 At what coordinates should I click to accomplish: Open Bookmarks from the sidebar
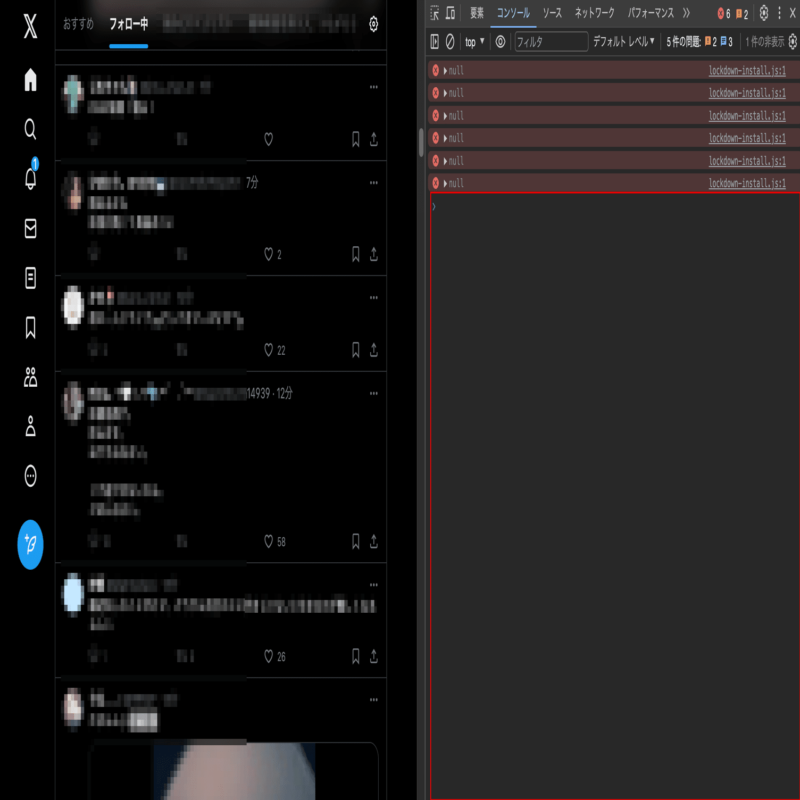point(30,329)
